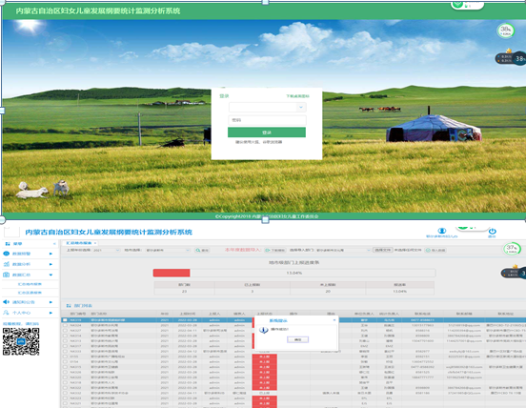Screen dimensions: 526x408
Task: Click the 部门编号 column header
Action: tap(78, 314)
